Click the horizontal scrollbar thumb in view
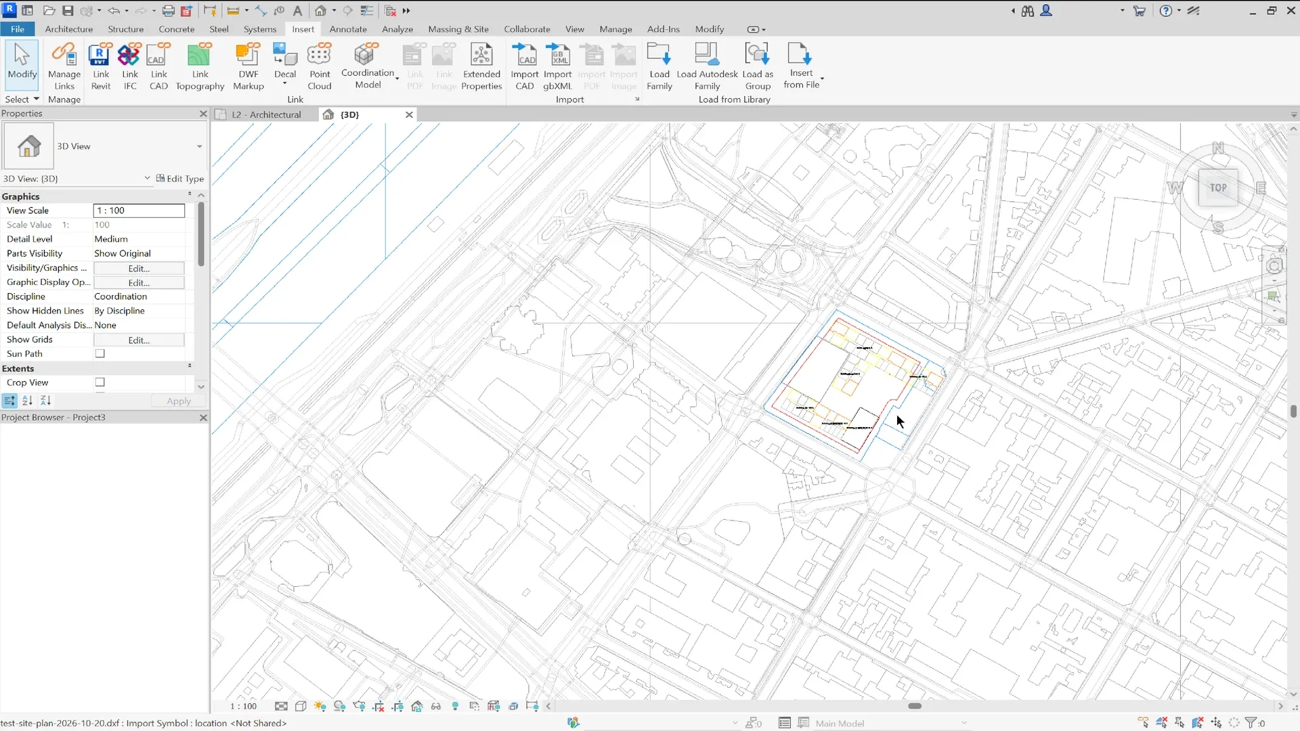Image resolution: width=1300 pixels, height=731 pixels. point(915,706)
